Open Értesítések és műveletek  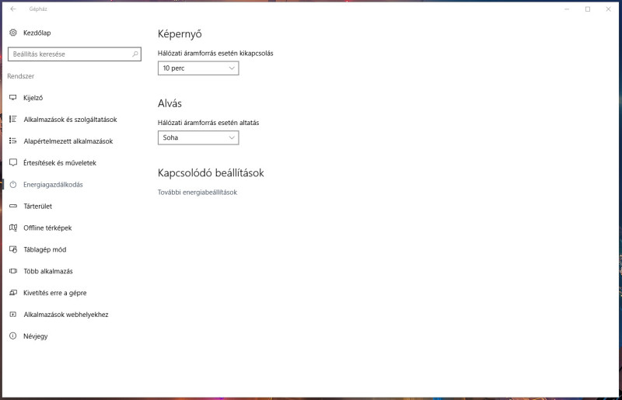point(60,163)
